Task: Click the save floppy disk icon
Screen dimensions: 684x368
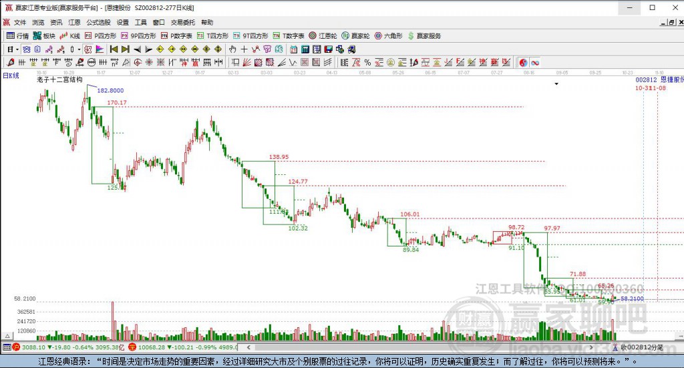Action: (x=328, y=49)
